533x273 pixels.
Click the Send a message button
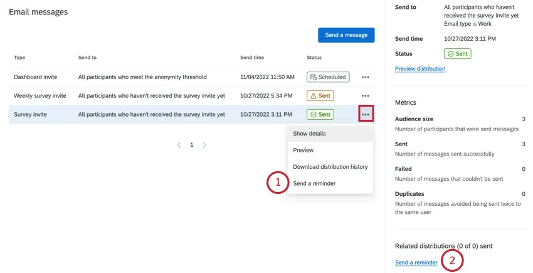click(346, 35)
